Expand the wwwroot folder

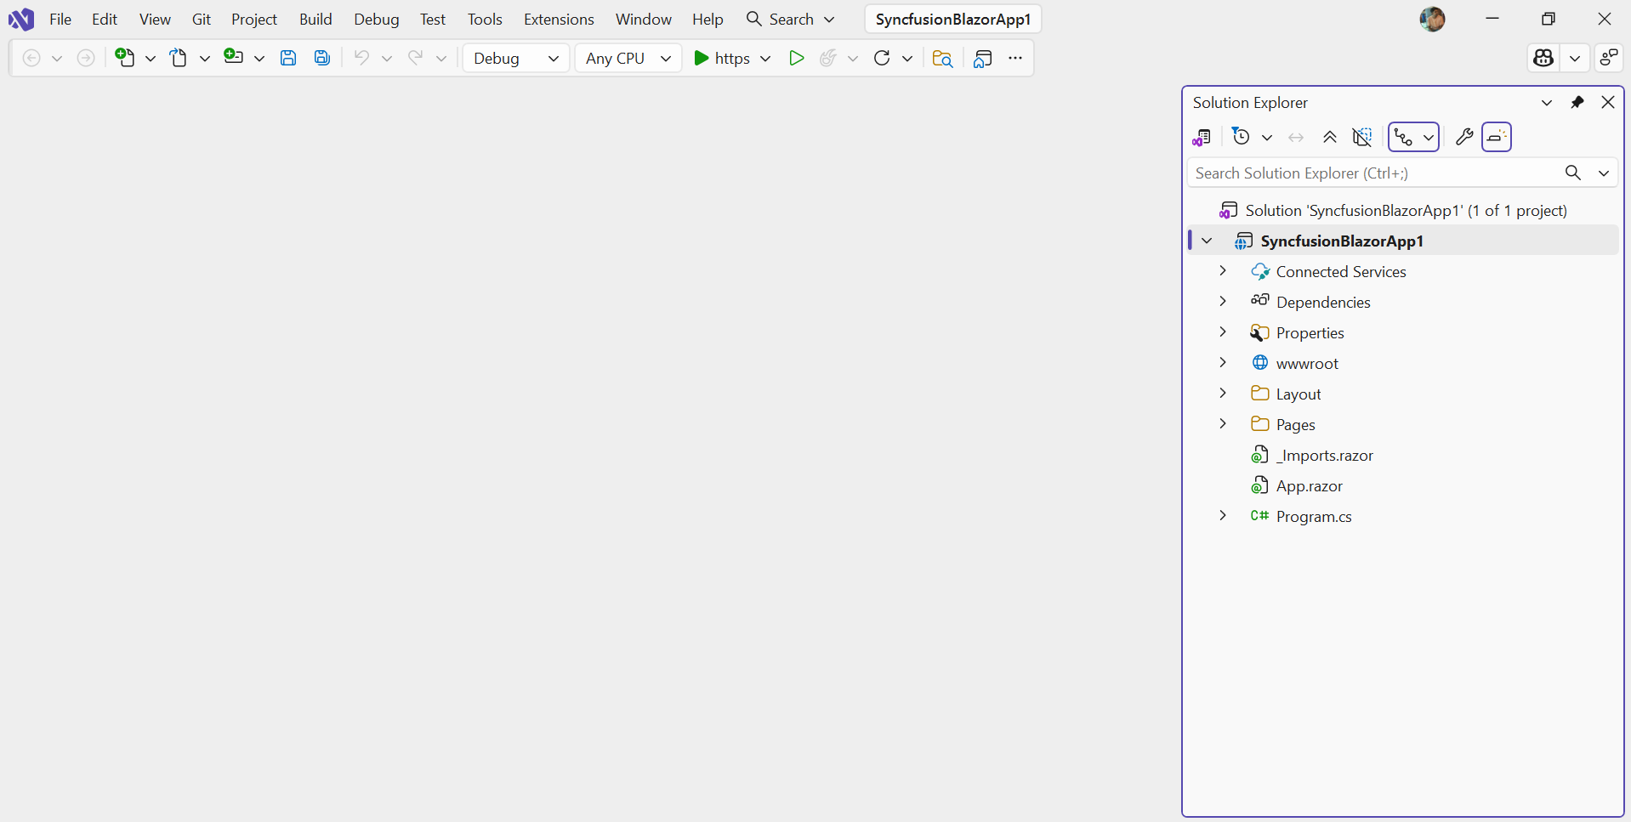click(1223, 362)
